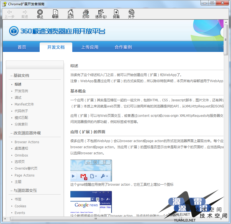Click the Chrome扩展开发者指南 title bar icon
231x224 pixels.
click(x=4, y=4)
